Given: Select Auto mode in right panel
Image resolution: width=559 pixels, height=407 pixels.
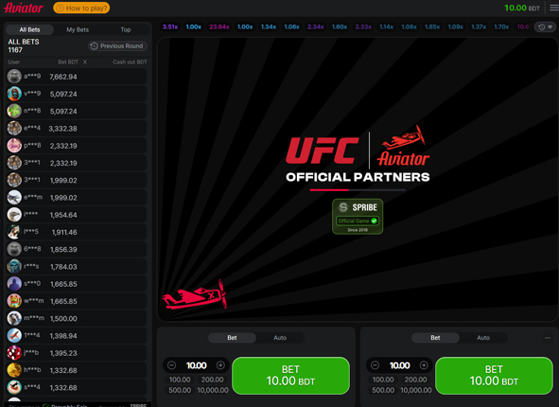Looking at the screenshot, I should (x=483, y=338).
